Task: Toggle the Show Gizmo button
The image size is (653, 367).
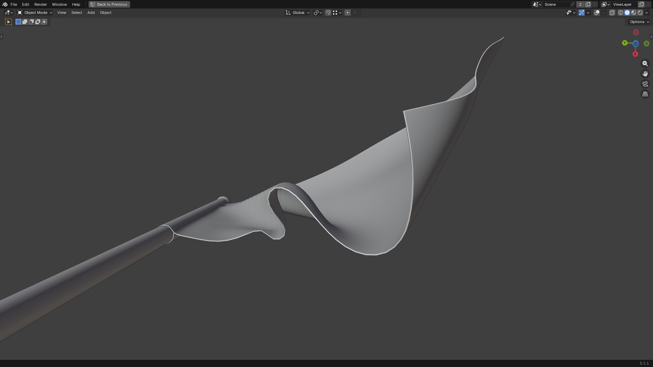Action: coord(582,13)
